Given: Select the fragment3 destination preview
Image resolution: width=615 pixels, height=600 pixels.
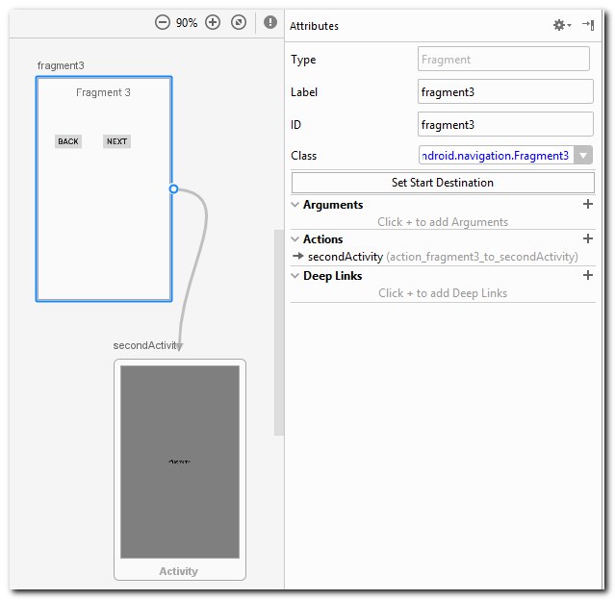Looking at the screenshot, I should click(x=104, y=188).
